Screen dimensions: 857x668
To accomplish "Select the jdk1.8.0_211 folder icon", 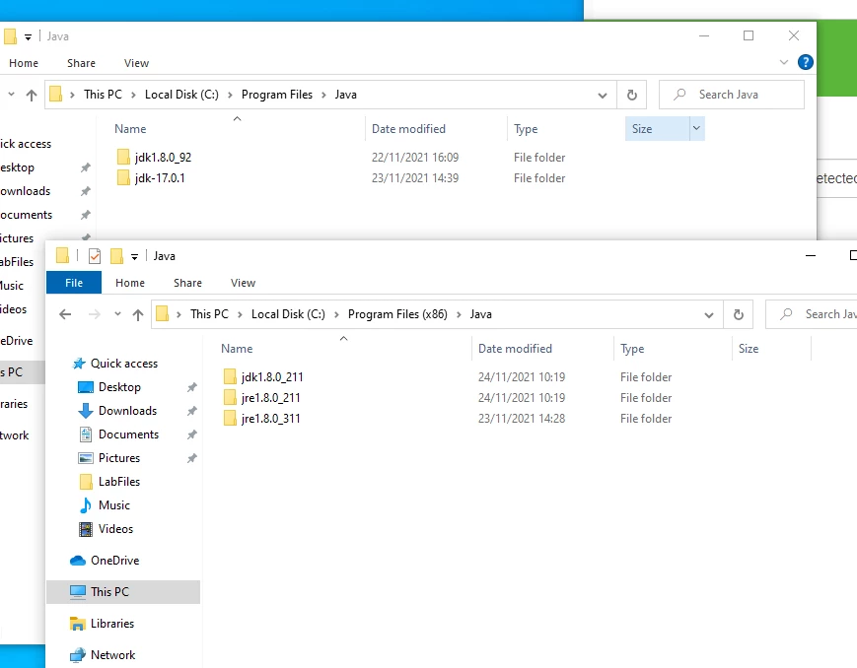I will click(230, 377).
